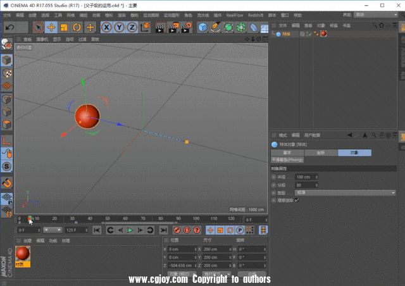Open the viewport Cameras menu
Screen dimensions: 405x286
[42, 39]
